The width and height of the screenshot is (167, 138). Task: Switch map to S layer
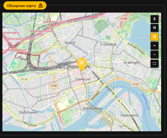pos(154,19)
